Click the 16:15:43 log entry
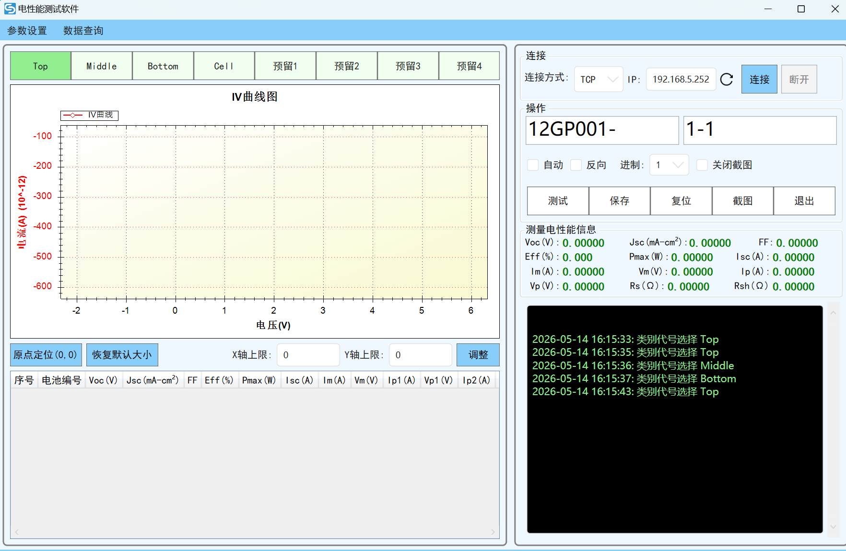This screenshot has width=846, height=551. [625, 391]
